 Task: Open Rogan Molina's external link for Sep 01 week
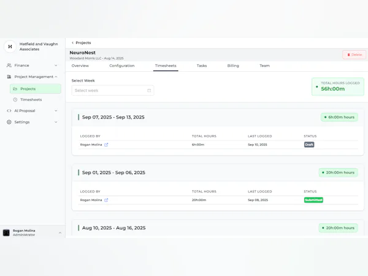coord(106,200)
